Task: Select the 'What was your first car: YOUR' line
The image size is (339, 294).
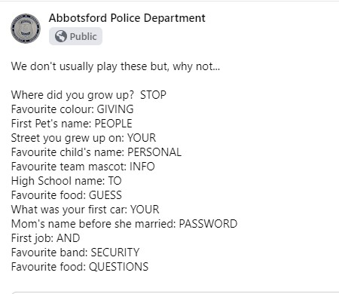Action: [x=85, y=210]
